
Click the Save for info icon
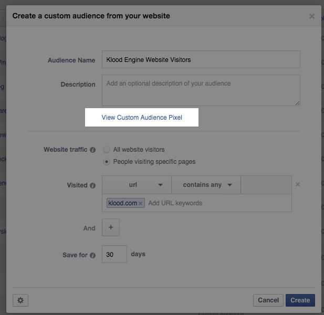pos(93,255)
